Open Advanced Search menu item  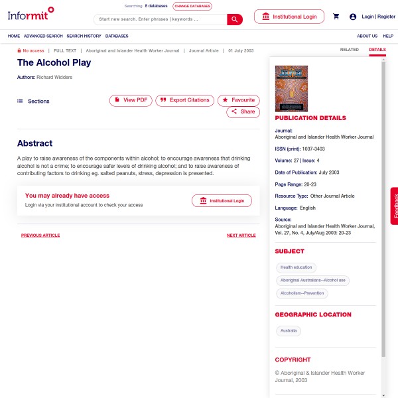pos(43,36)
